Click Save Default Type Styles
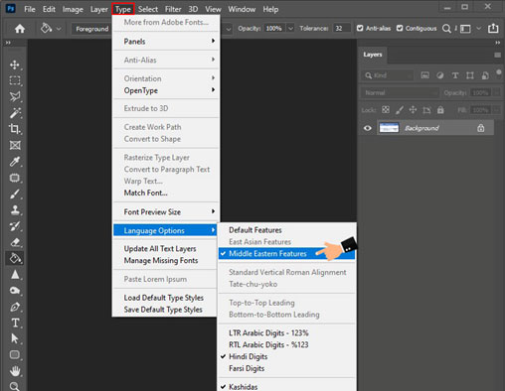Screen dimensions: 505x391 tap(163, 310)
